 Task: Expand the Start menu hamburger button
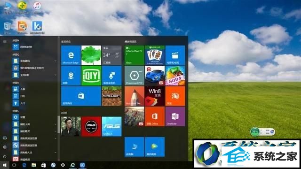click(5, 41)
